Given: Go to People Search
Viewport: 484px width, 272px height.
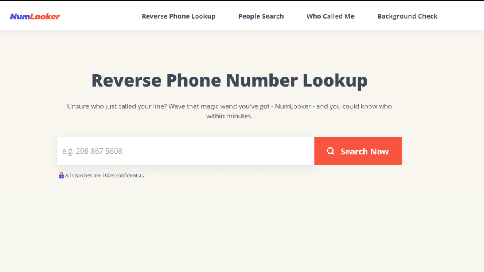Looking at the screenshot, I should coord(261,16).
